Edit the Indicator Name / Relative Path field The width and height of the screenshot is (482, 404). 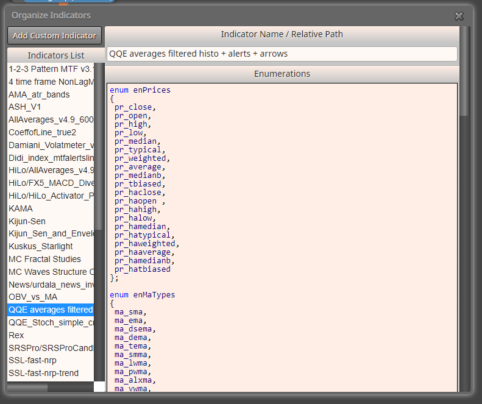click(282, 54)
